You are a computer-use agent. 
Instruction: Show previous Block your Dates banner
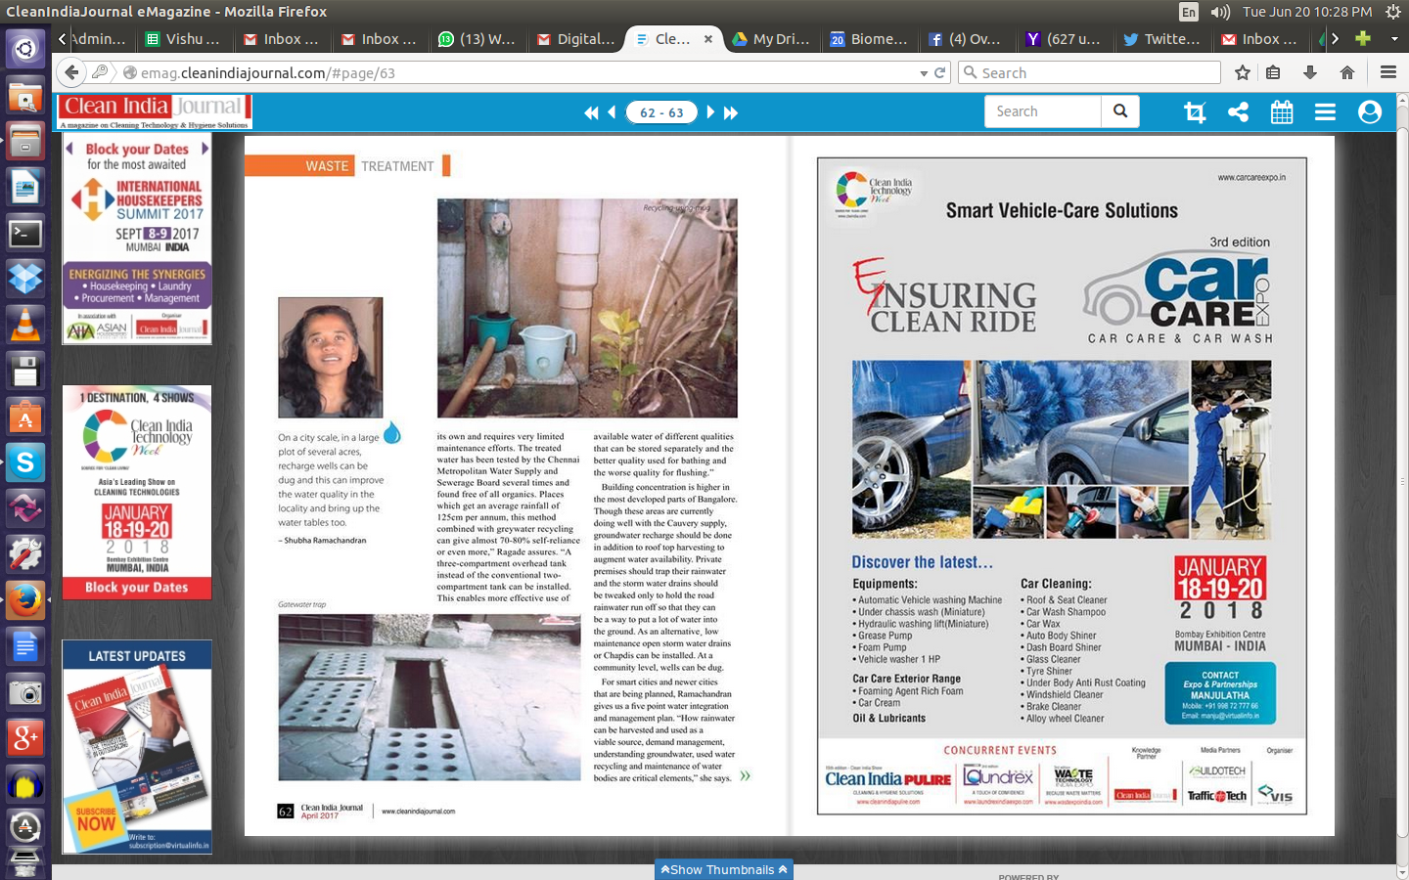pos(69,149)
